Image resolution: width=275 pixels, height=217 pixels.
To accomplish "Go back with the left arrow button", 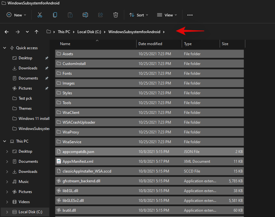I will coord(7,32).
